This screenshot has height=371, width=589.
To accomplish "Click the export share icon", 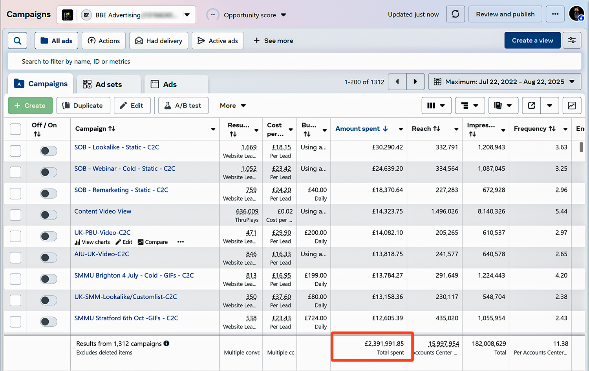I will pos(532,106).
